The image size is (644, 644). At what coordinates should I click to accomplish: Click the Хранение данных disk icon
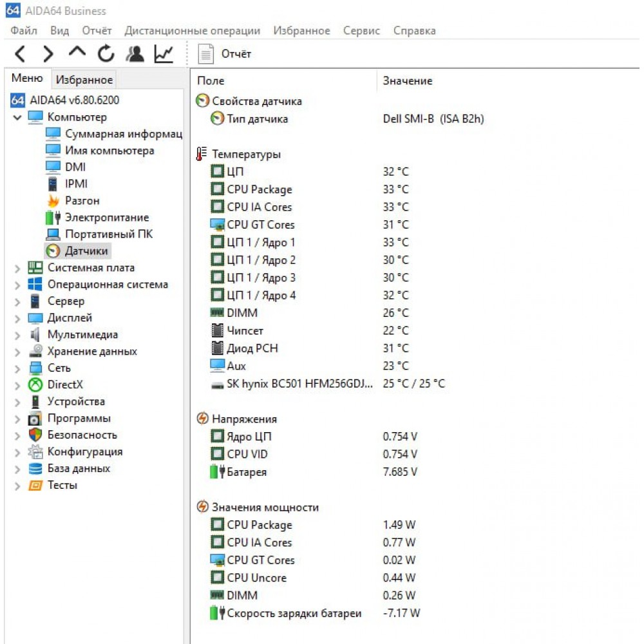(35, 351)
